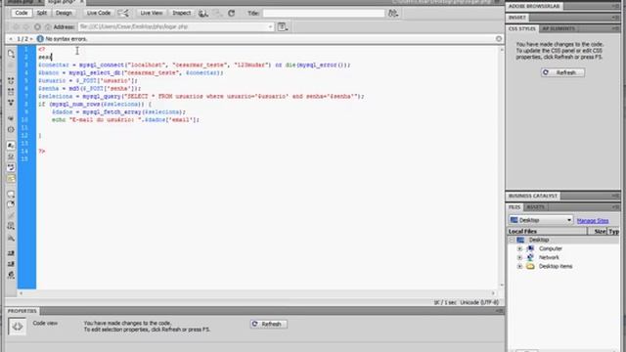Expand the Desktop items tree node
Screen dimensions: 626x352
pos(519,266)
